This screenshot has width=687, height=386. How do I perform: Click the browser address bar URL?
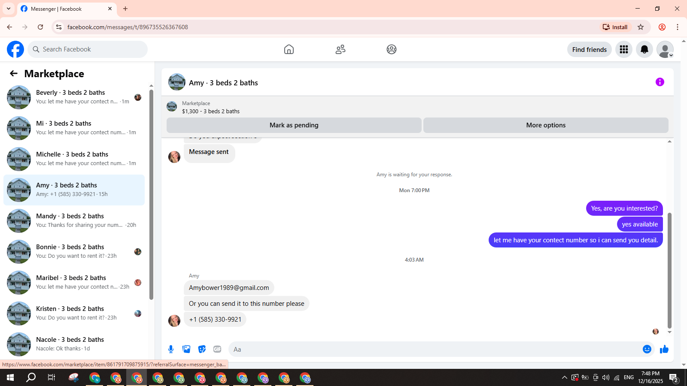click(x=128, y=27)
